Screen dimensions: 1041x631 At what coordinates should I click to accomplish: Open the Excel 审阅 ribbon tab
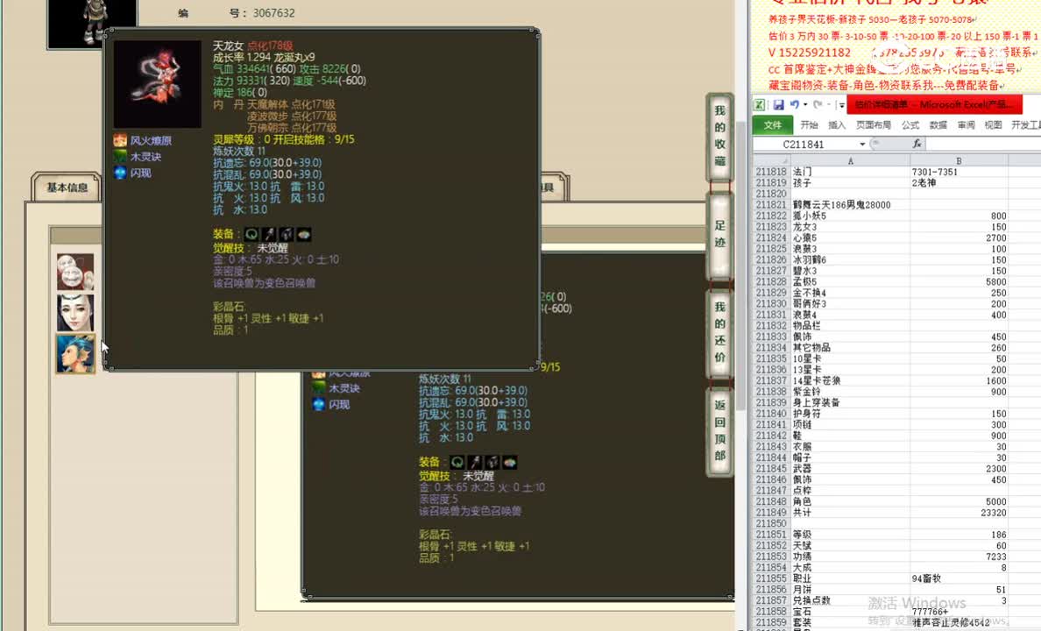coord(966,124)
